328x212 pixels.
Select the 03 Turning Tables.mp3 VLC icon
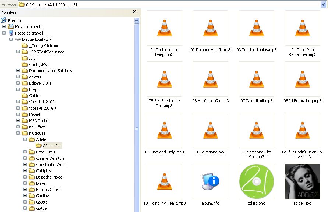(257, 28)
